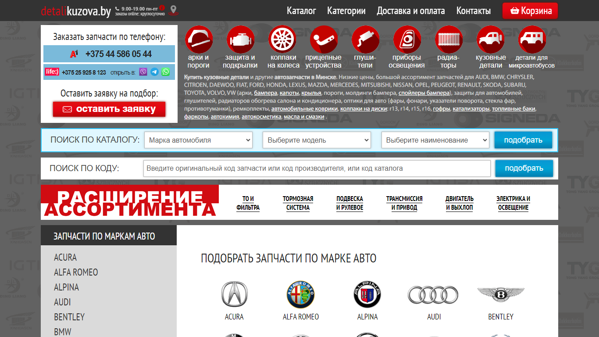Open Telegram chat icon
Viewport: 599px width, 337px height.
154,72
